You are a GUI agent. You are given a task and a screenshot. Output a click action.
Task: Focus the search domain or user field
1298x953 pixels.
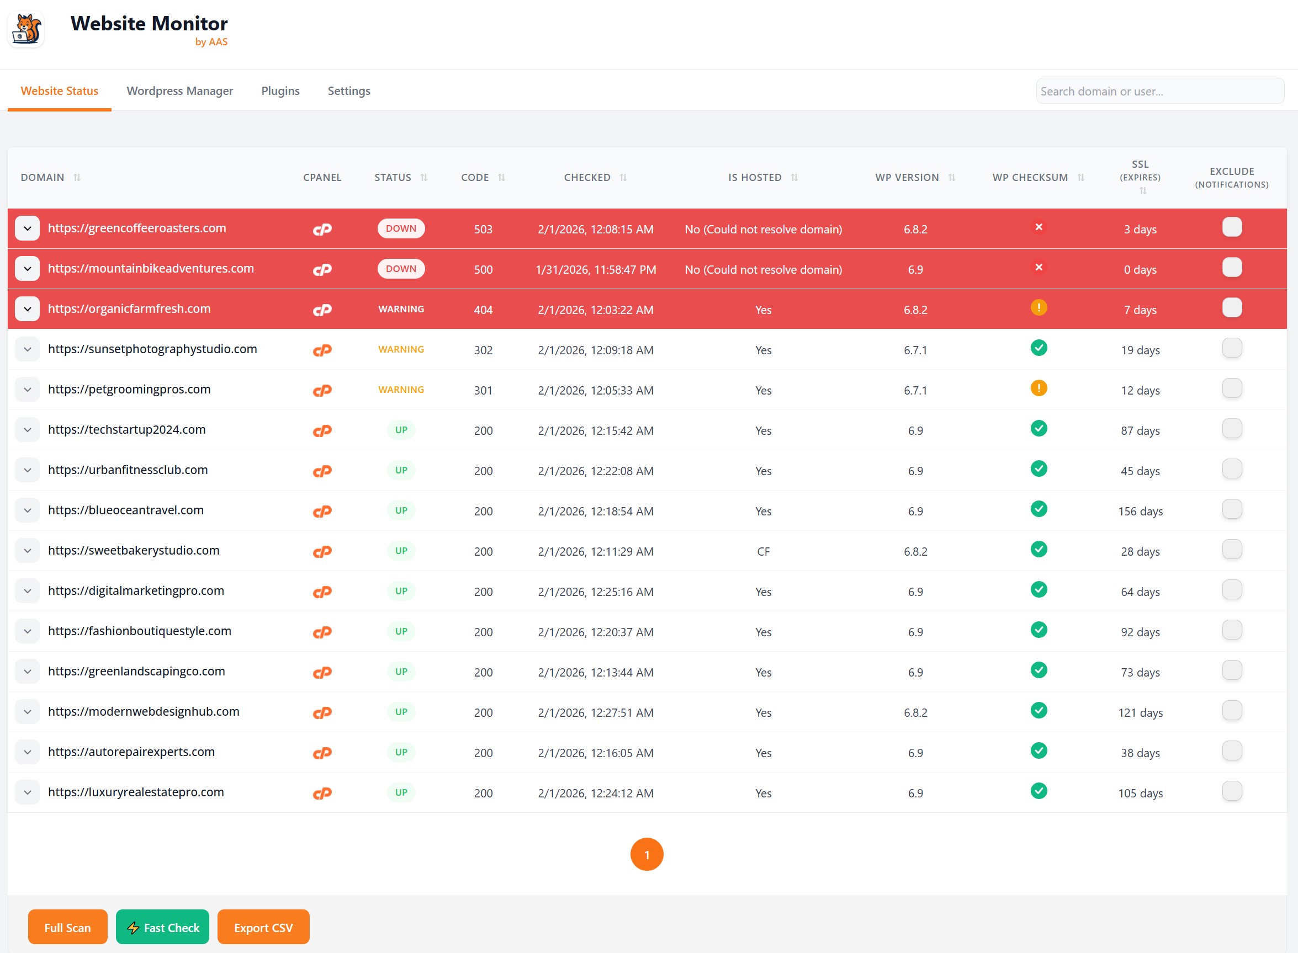pyautogui.click(x=1159, y=91)
